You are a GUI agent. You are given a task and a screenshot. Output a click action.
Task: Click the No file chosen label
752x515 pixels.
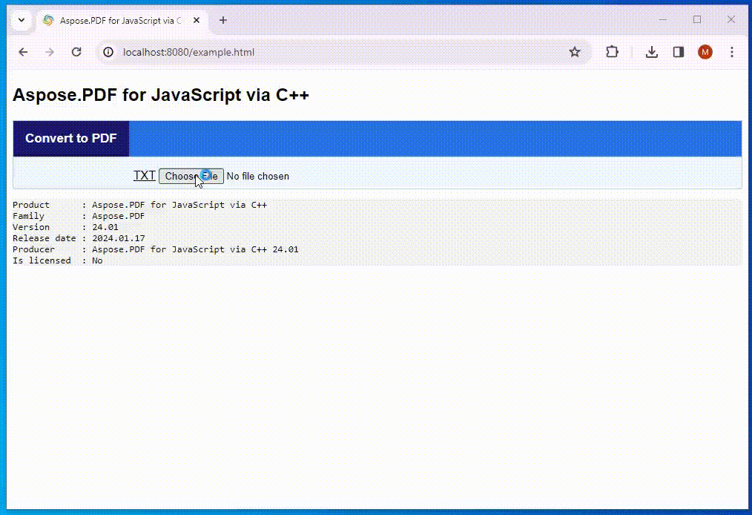point(257,176)
